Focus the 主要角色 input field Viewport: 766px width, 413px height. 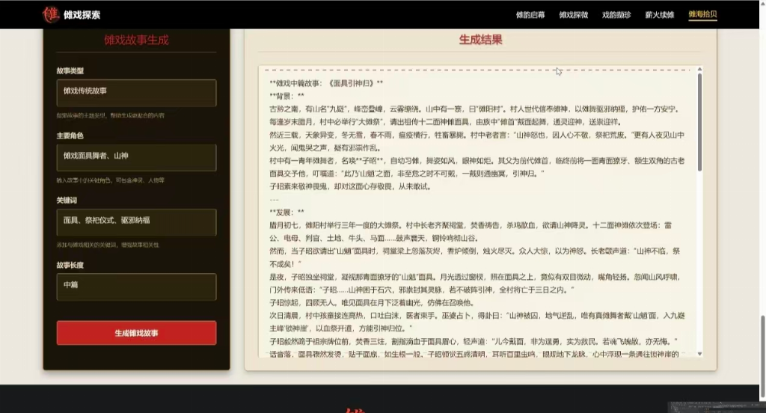(136, 157)
